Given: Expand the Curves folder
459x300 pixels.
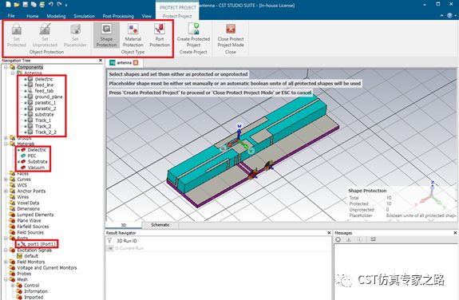Looking at the screenshot, I should [6, 179].
